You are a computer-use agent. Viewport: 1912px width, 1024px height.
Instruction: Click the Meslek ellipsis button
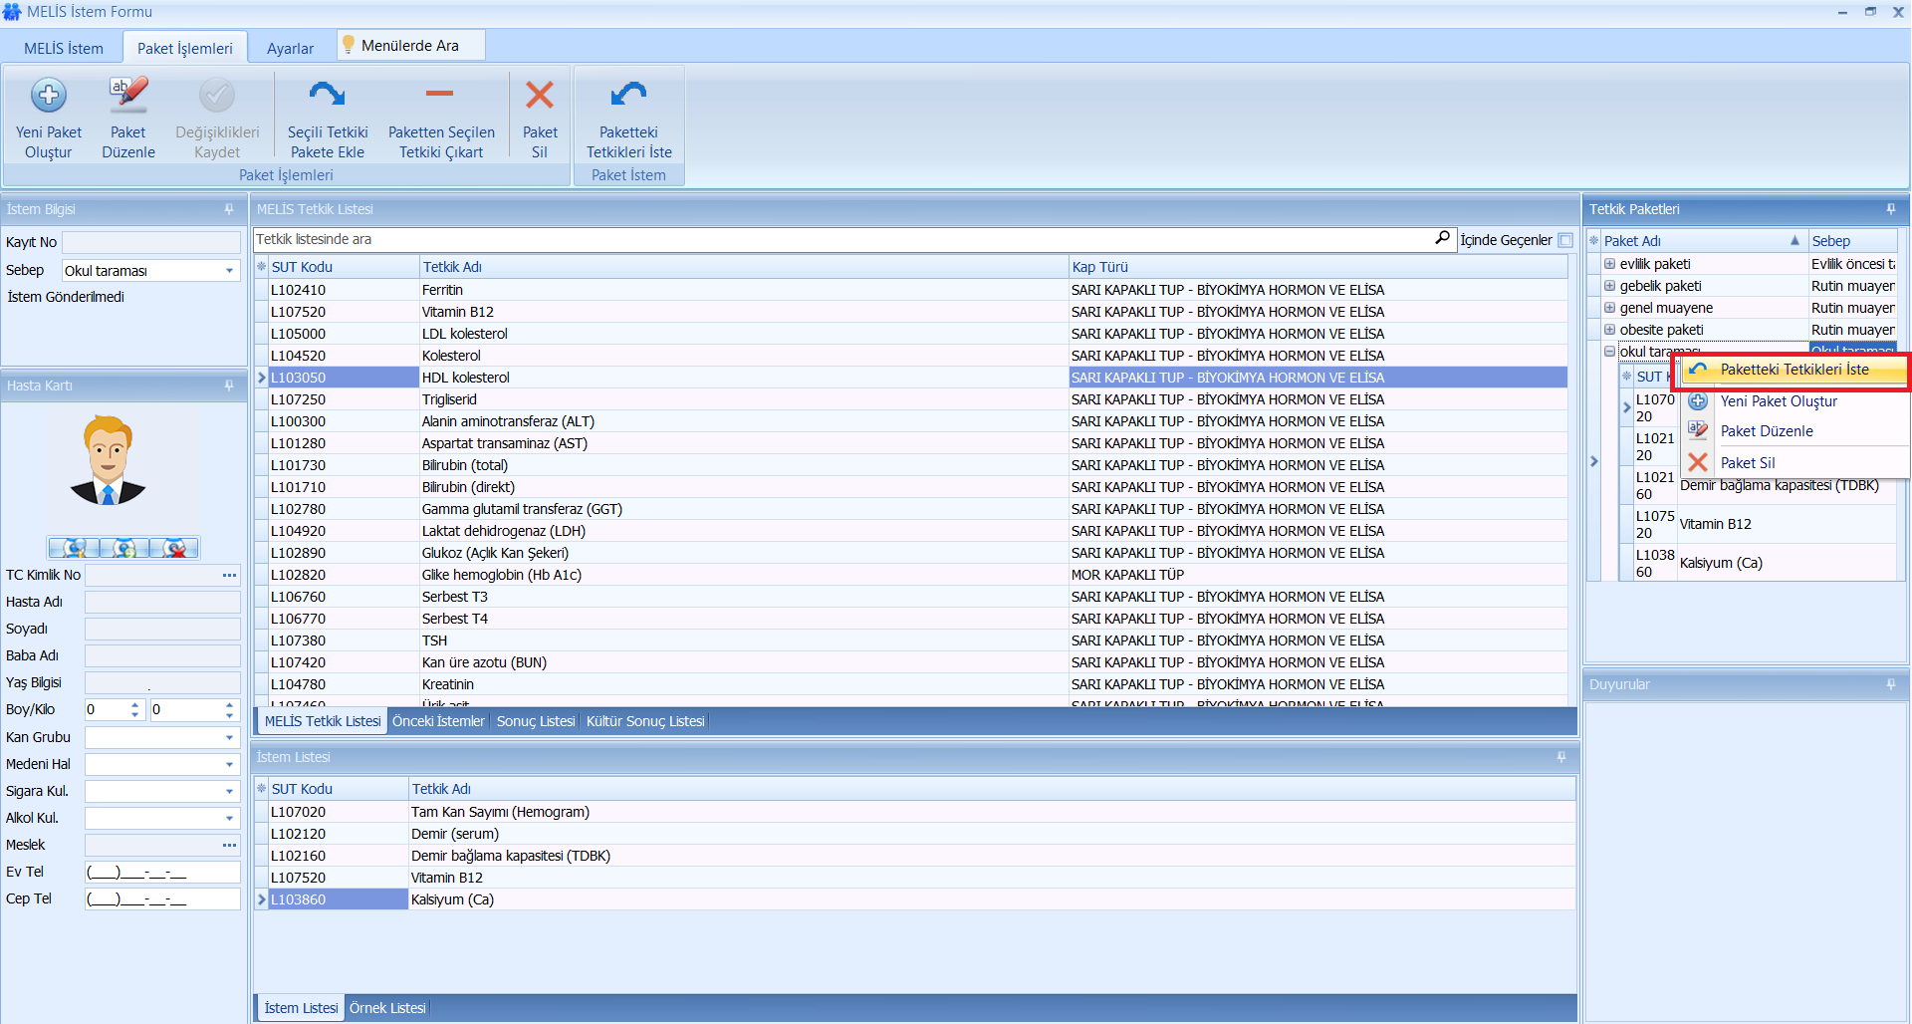(x=230, y=845)
